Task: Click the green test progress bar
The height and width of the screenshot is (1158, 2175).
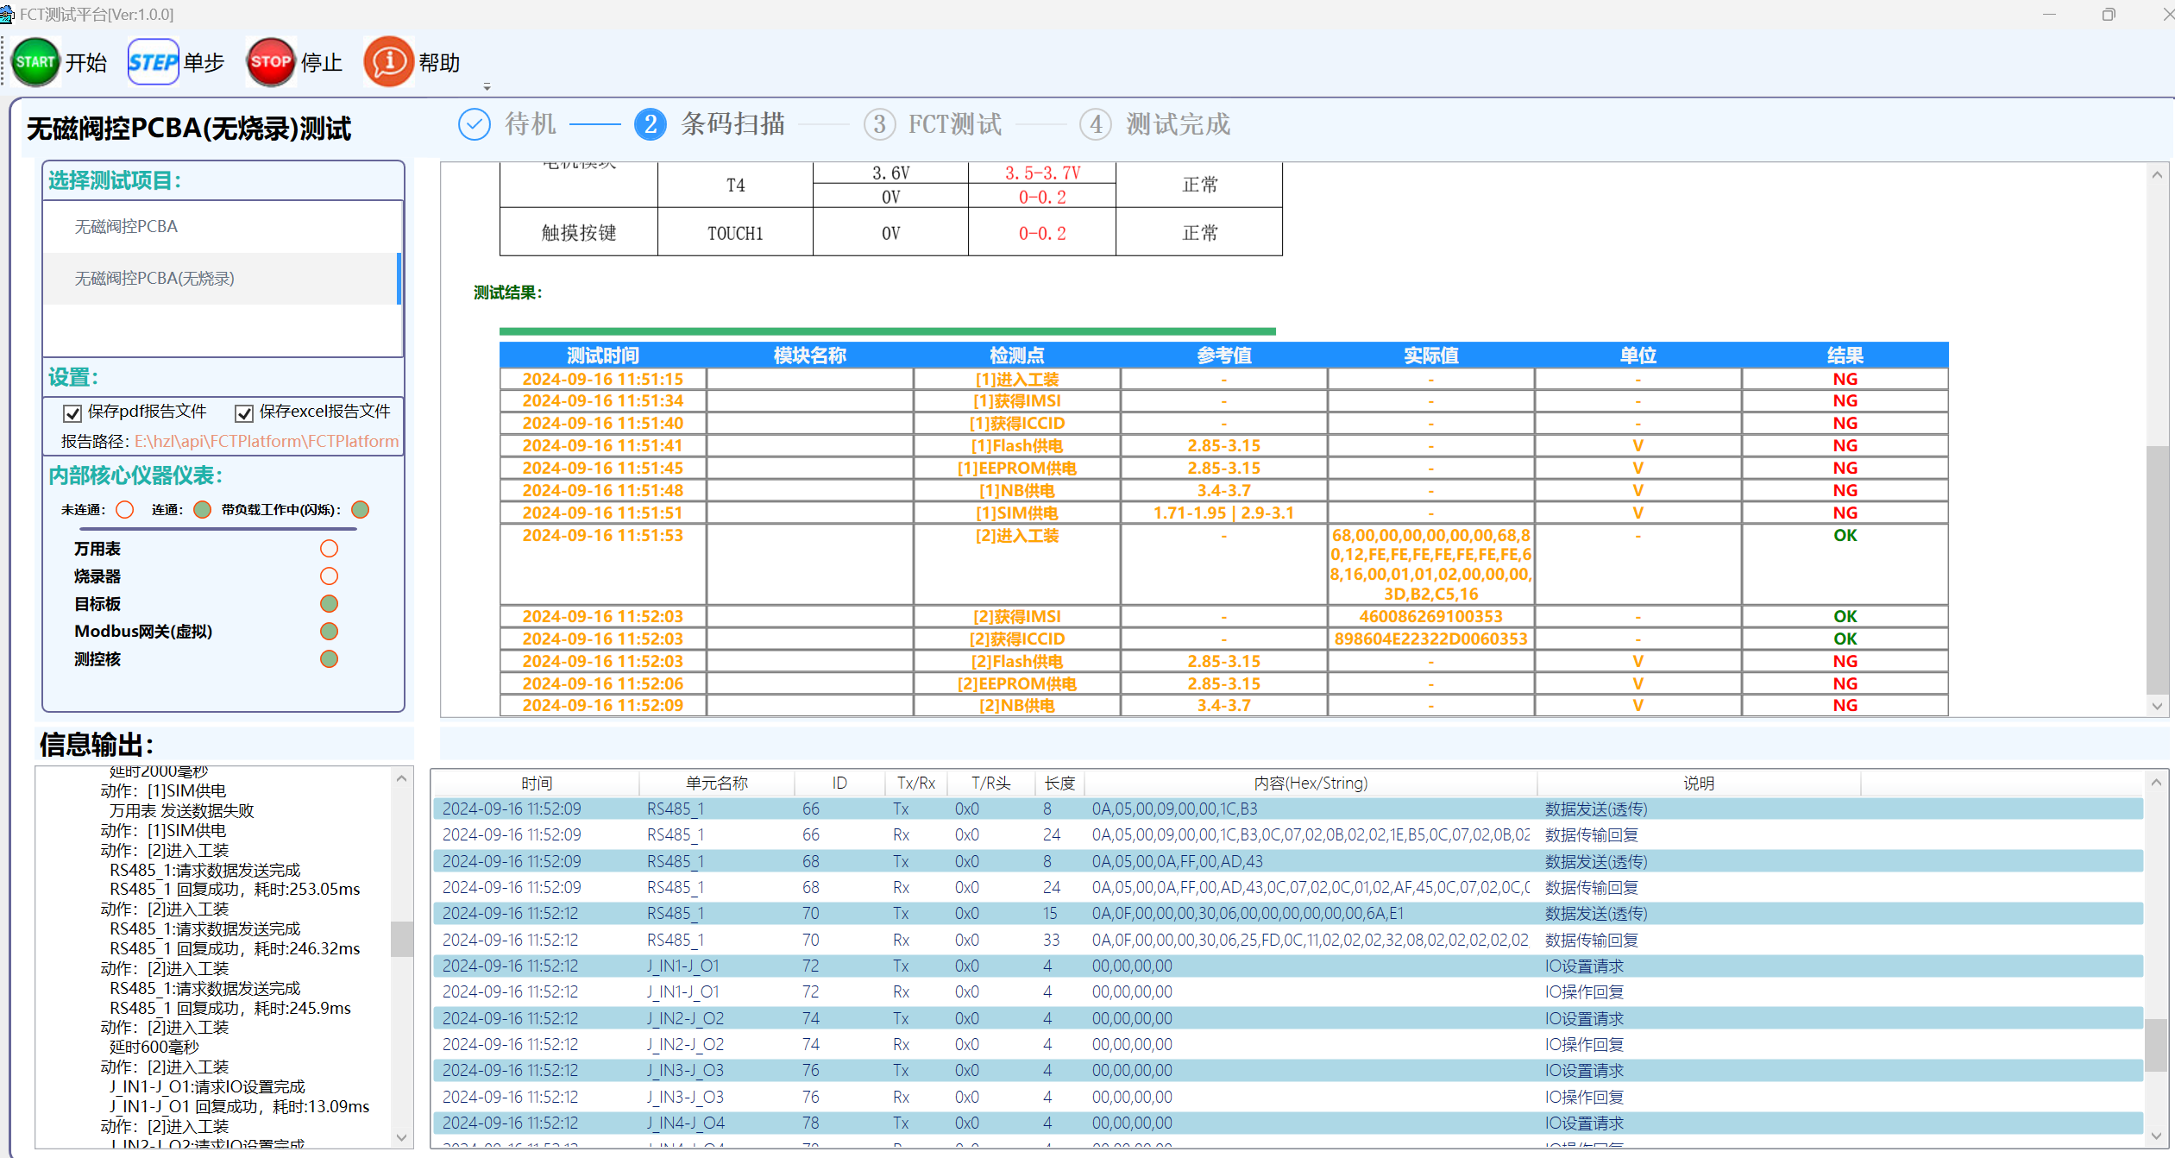Action: pyautogui.click(x=887, y=330)
